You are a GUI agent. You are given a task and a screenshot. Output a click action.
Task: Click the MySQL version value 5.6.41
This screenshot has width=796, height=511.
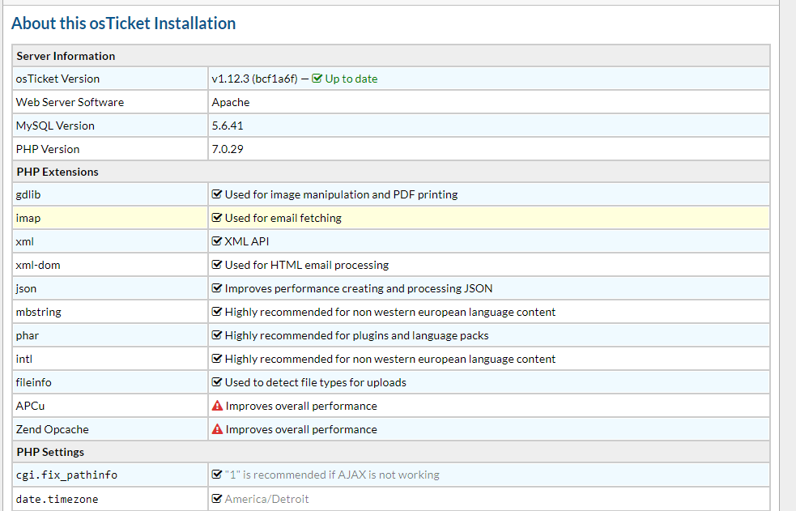[228, 126]
